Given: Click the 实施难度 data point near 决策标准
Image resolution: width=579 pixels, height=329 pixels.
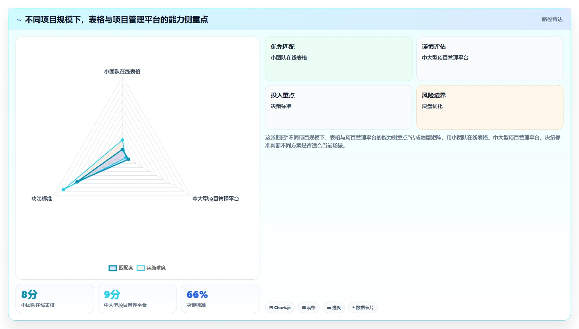Looking at the screenshot, I should pyautogui.click(x=63, y=190).
